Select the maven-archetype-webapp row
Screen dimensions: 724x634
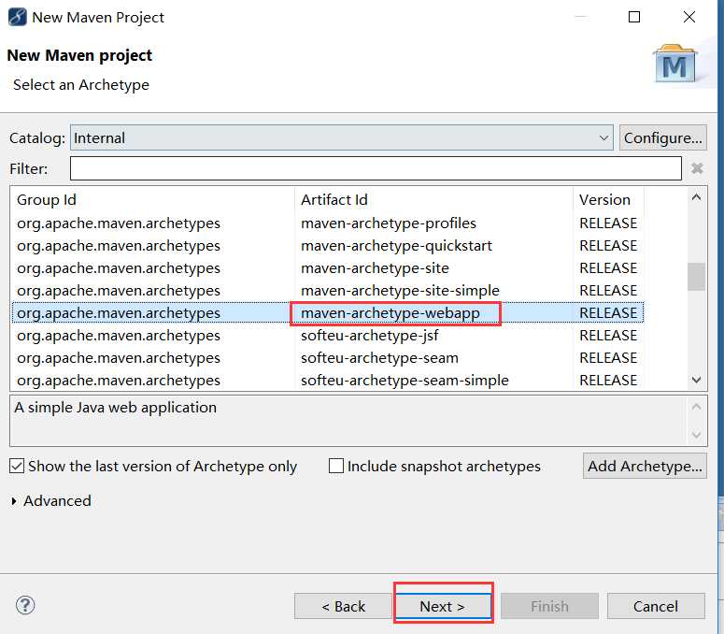(x=327, y=313)
